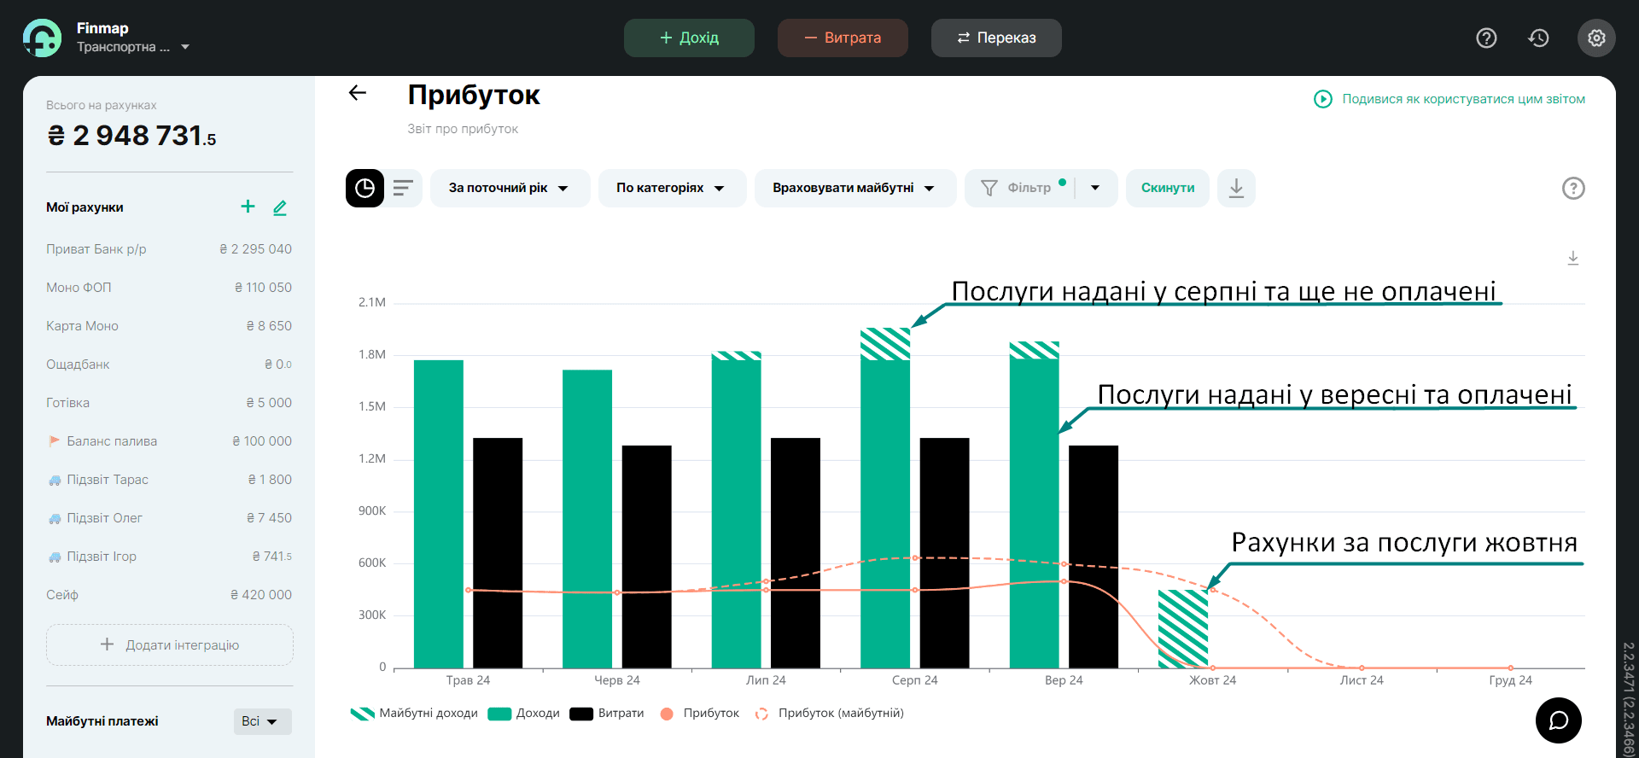Toggle Прибуток legend item

click(x=700, y=714)
